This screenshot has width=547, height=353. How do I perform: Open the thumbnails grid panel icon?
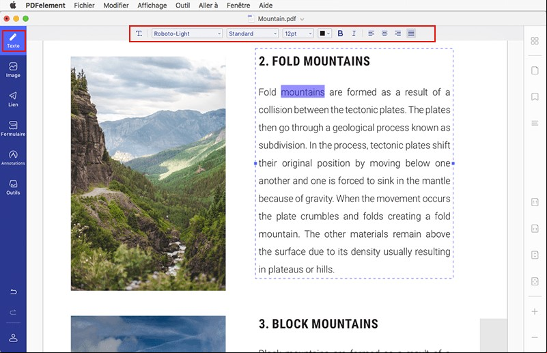coord(535,41)
